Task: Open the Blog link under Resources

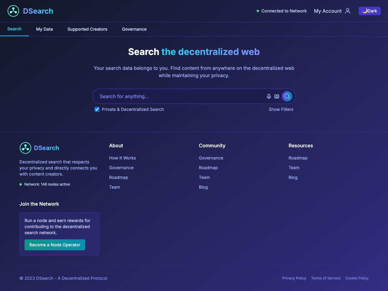Action: 293,177
